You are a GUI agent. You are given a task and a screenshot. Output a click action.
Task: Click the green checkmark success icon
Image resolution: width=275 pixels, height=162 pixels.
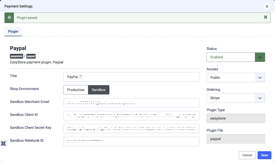tap(9, 17)
